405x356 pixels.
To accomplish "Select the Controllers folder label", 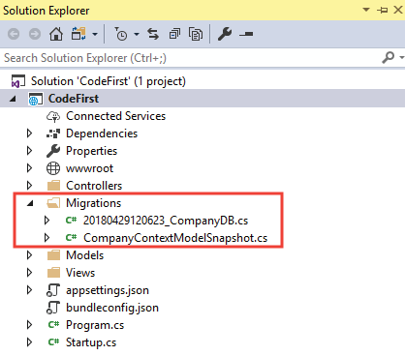I will [x=94, y=186].
